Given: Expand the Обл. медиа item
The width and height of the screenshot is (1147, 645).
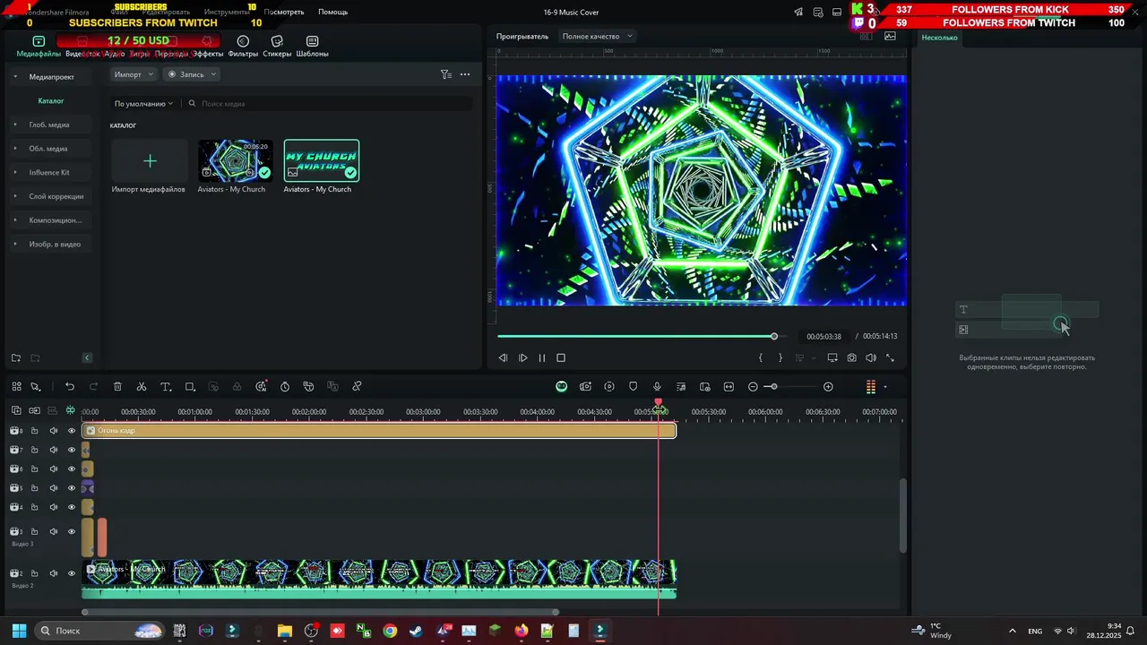Looking at the screenshot, I should (x=15, y=149).
